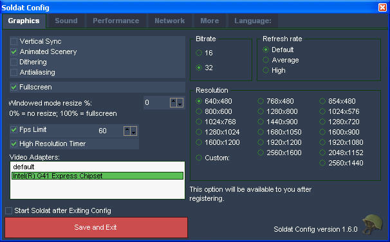The width and height of the screenshot is (390, 242).
Task: Select 640x480 resolution
Action: 199,101
